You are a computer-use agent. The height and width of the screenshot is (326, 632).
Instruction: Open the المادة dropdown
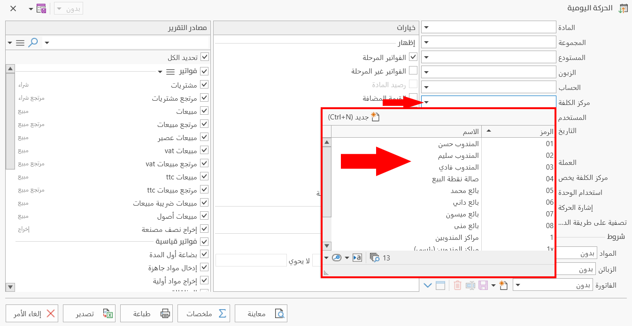426,27
